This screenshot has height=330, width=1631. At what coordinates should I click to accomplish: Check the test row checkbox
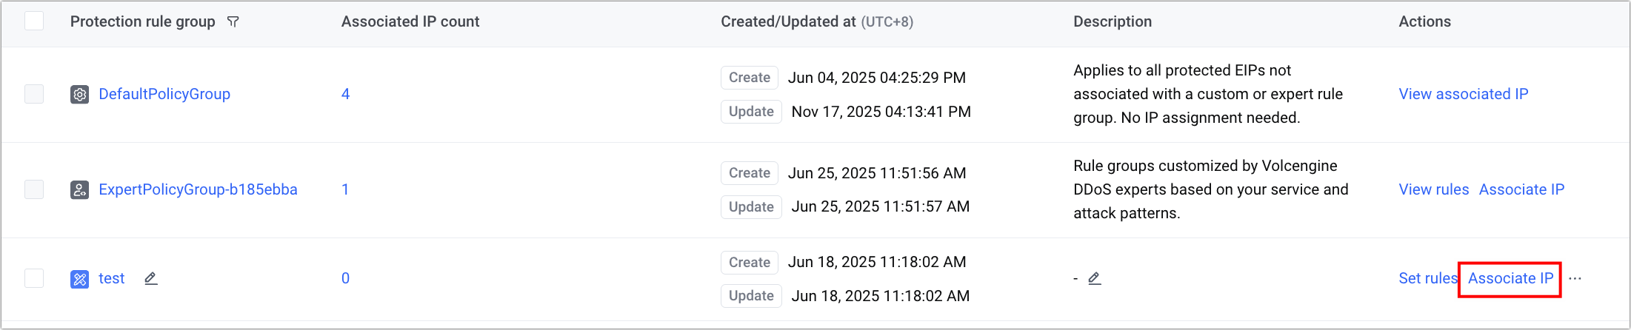34,278
